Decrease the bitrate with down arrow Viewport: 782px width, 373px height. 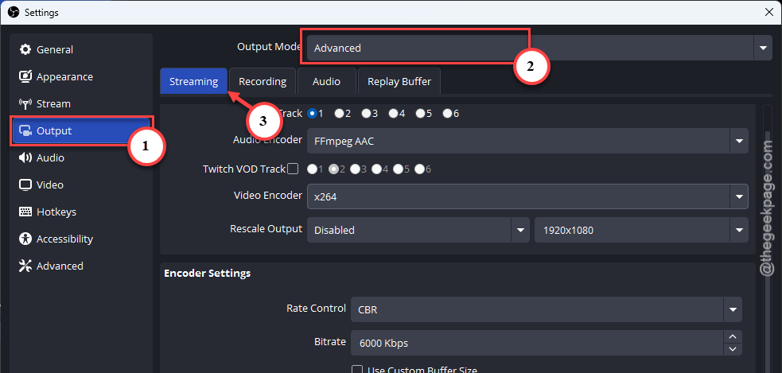click(x=733, y=349)
